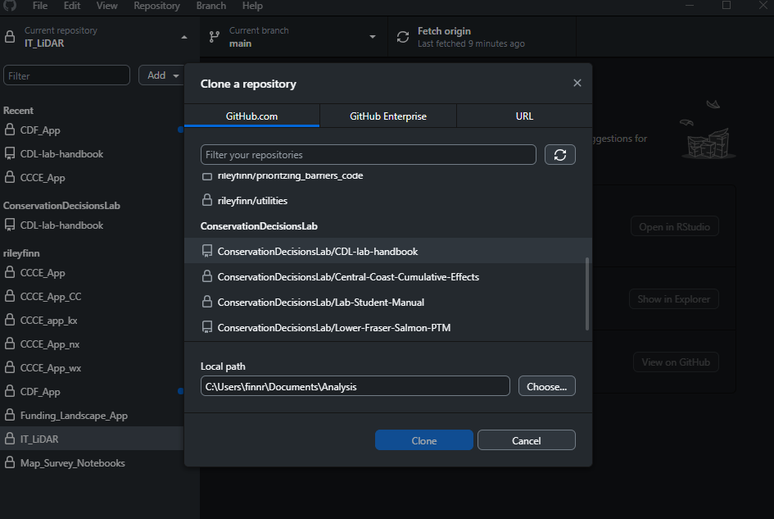
Task: Click the GitHub logo in title bar
Action: (9, 6)
